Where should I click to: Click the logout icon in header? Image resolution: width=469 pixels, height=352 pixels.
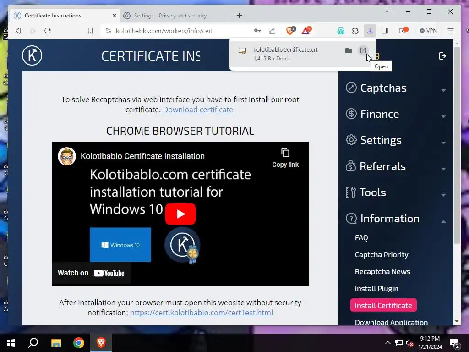(442, 56)
